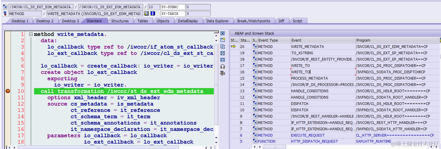
Task: Click the Maximize Horizontally tool icon
Action: click(223, 60)
